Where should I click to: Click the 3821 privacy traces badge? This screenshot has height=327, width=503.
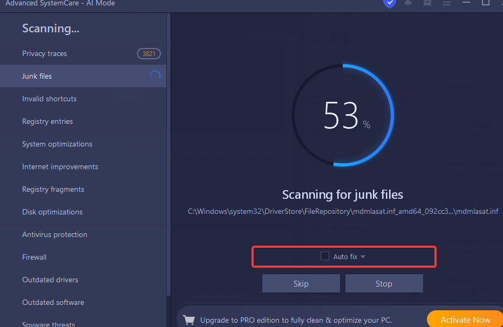pos(149,53)
